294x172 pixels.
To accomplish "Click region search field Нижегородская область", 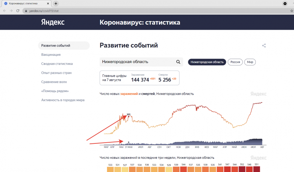I will 141,62.
